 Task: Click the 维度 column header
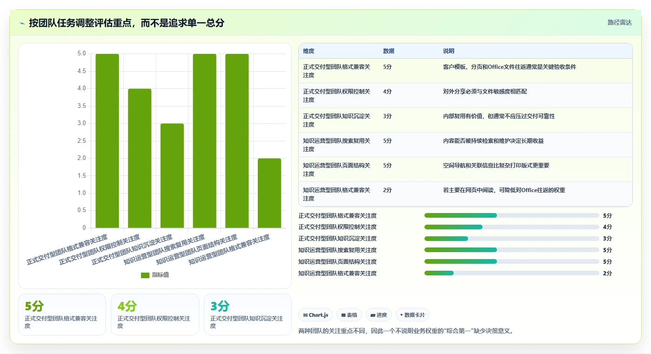click(x=309, y=51)
